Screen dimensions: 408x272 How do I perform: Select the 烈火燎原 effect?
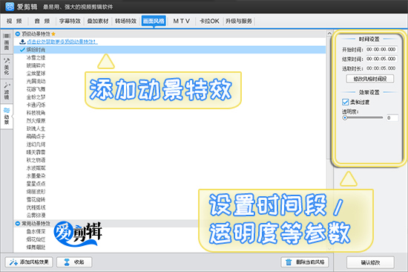36,120
